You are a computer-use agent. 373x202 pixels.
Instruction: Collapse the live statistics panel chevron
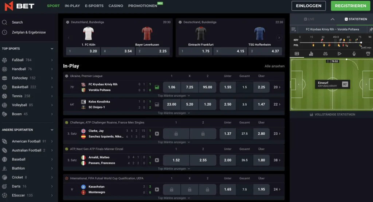(333, 19)
